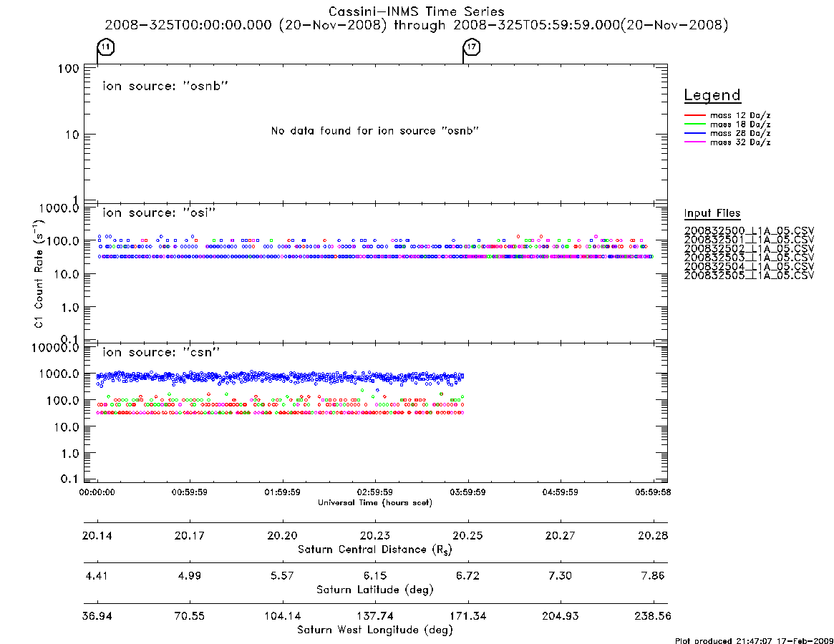Click the 7.30 latitude value
Screen dimensions: 834x644
560,576
